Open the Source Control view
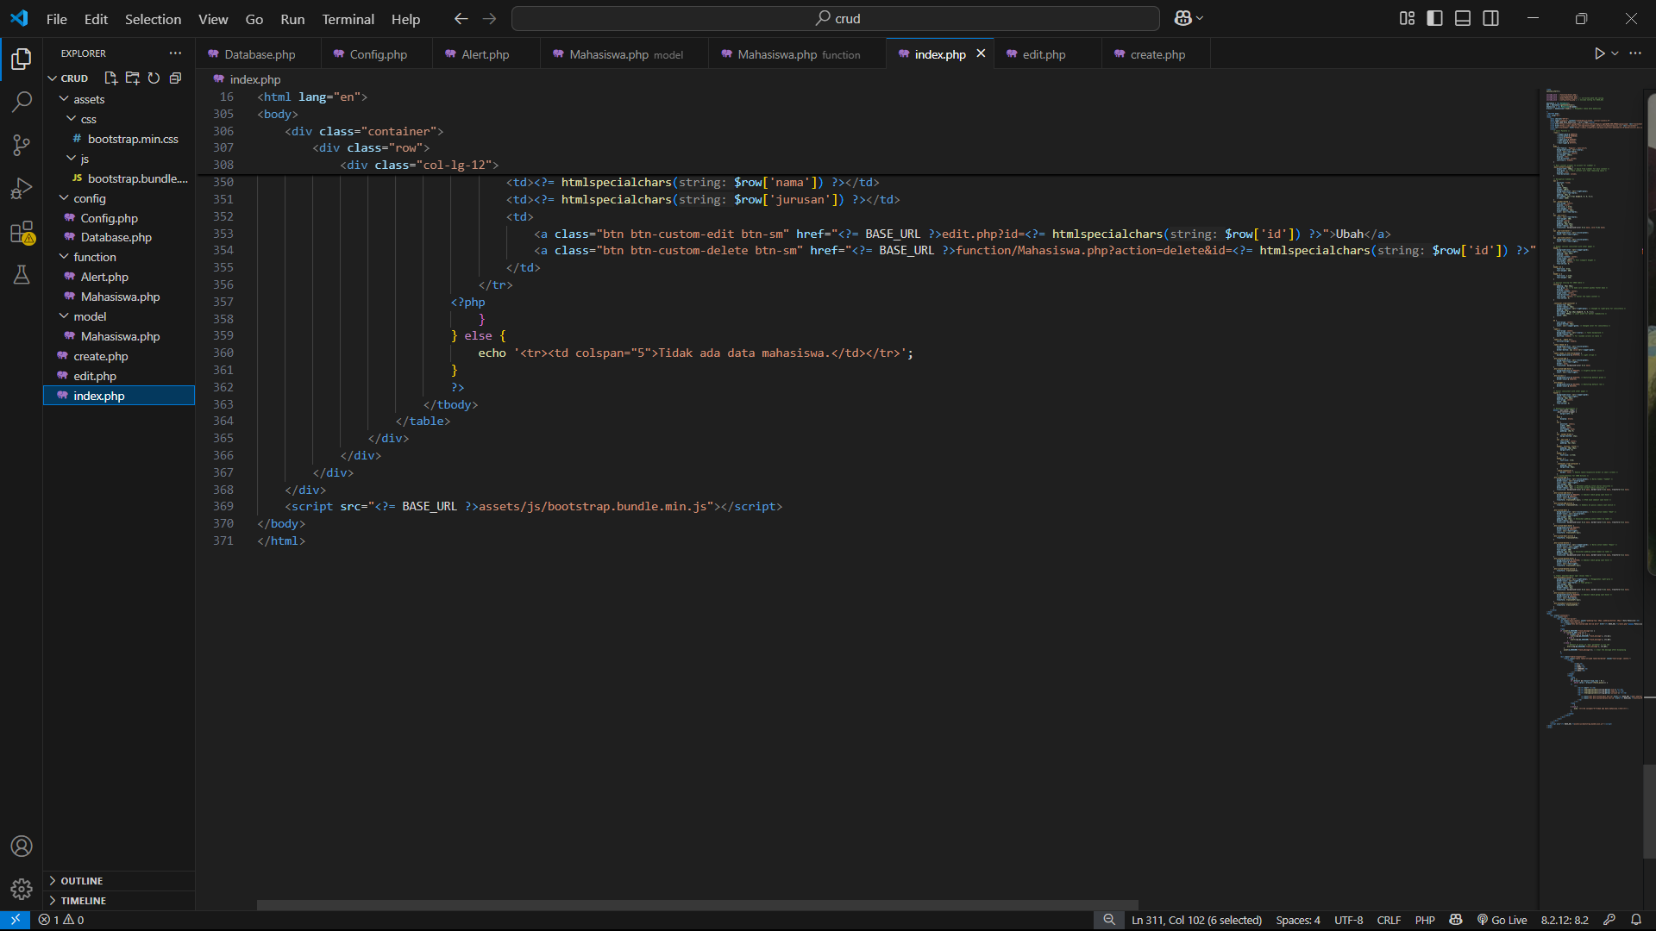This screenshot has width=1656, height=931. pyautogui.click(x=22, y=145)
